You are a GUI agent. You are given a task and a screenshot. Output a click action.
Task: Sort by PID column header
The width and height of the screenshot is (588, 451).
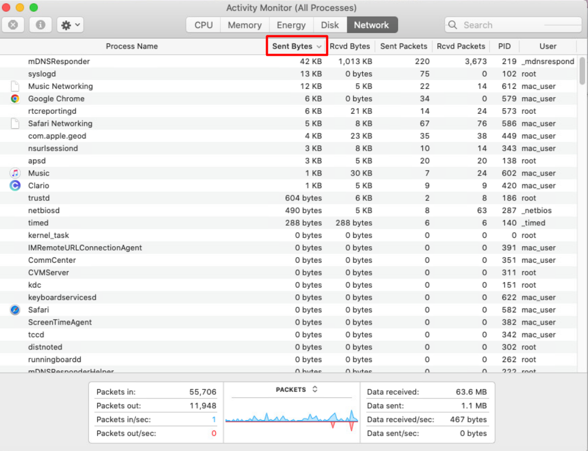505,46
